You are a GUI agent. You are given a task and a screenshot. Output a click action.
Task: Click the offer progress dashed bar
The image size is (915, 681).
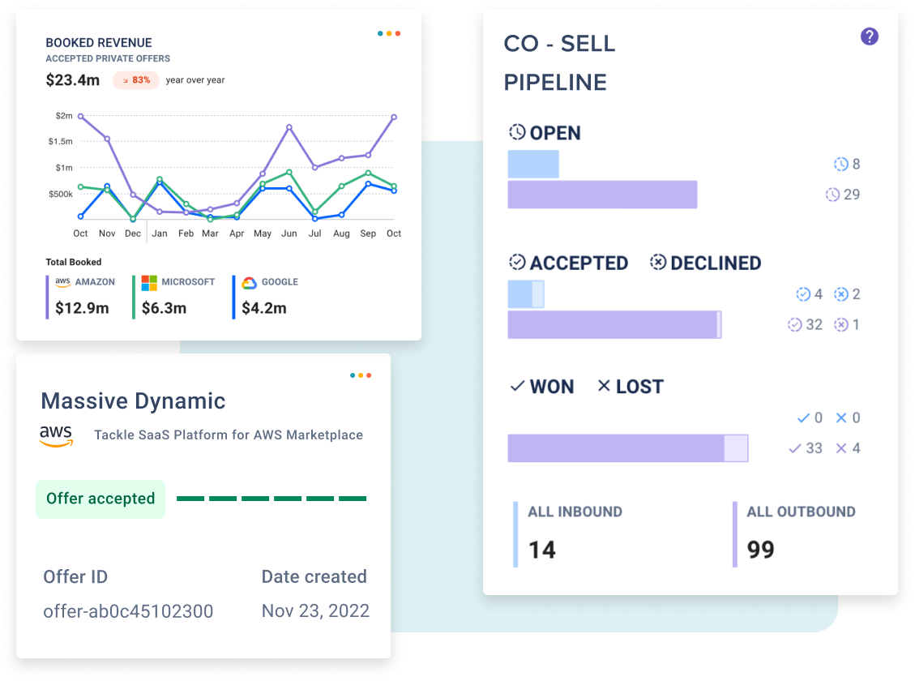coord(272,499)
